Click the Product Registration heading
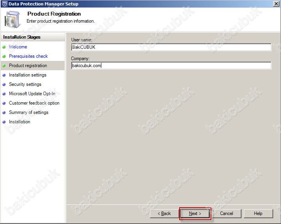 [x=54, y=14]
